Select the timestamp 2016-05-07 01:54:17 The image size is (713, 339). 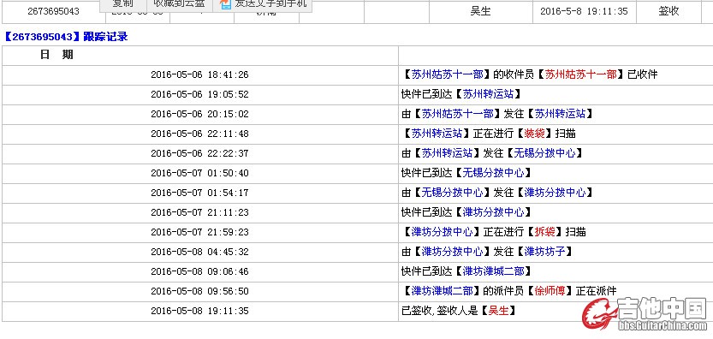click(x=199, y=193)
